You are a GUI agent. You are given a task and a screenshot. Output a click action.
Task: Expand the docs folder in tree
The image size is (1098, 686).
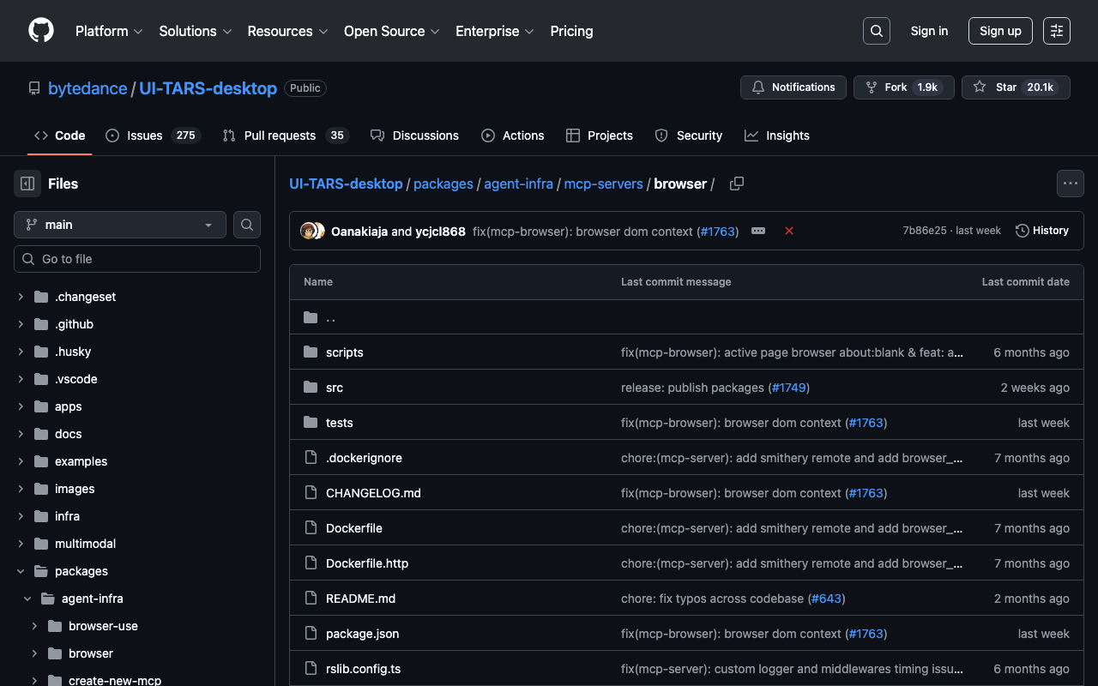(x=21, y=434)
